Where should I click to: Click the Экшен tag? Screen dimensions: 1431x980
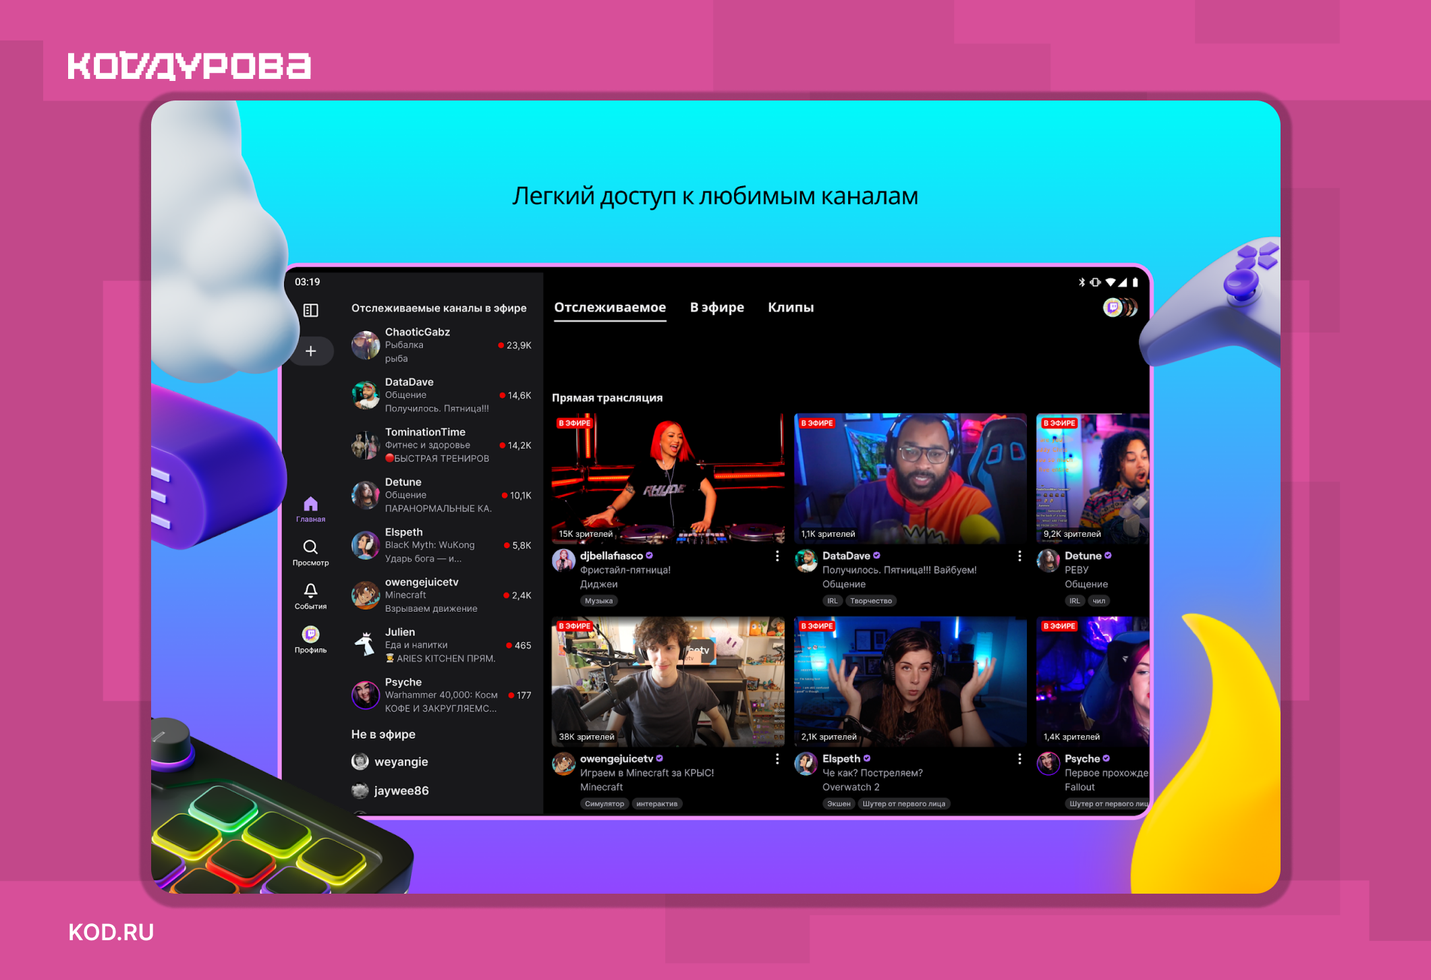(x=839, y=804)
